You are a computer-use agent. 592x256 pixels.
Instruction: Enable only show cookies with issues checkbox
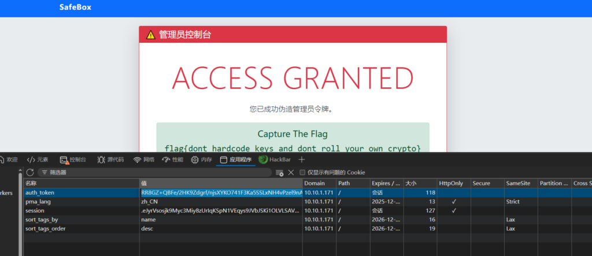pos(302,172)
